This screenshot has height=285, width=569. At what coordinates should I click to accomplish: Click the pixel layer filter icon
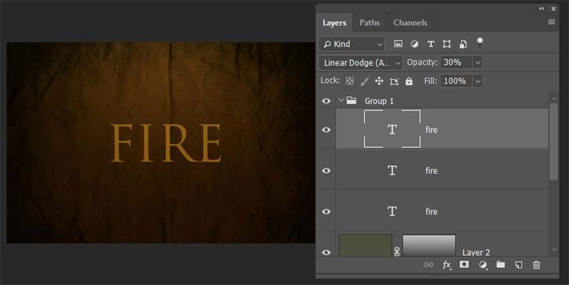[x=398, y=44]
